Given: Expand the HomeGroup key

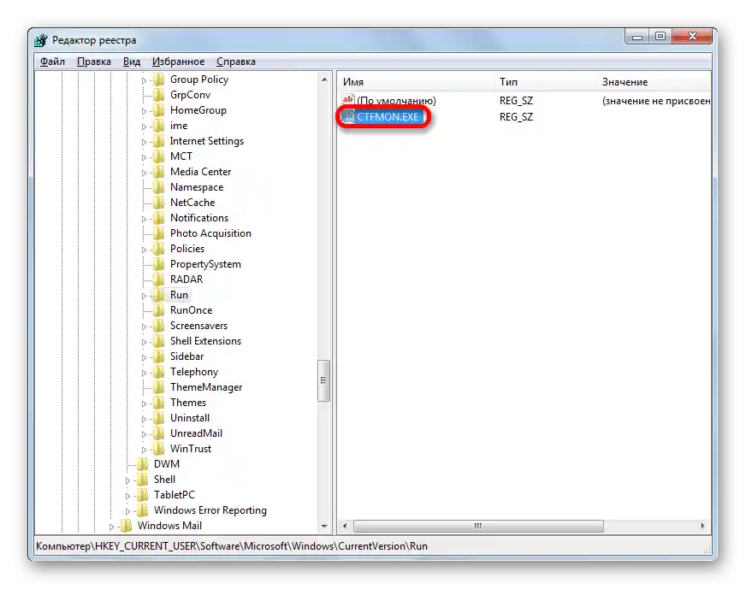Looking at the screenshot, I should (x=144, y=111).
